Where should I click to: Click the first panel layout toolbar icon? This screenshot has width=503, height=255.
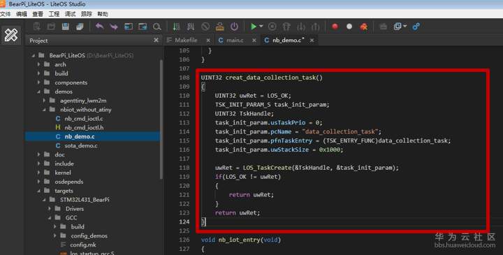pos(129,27)
